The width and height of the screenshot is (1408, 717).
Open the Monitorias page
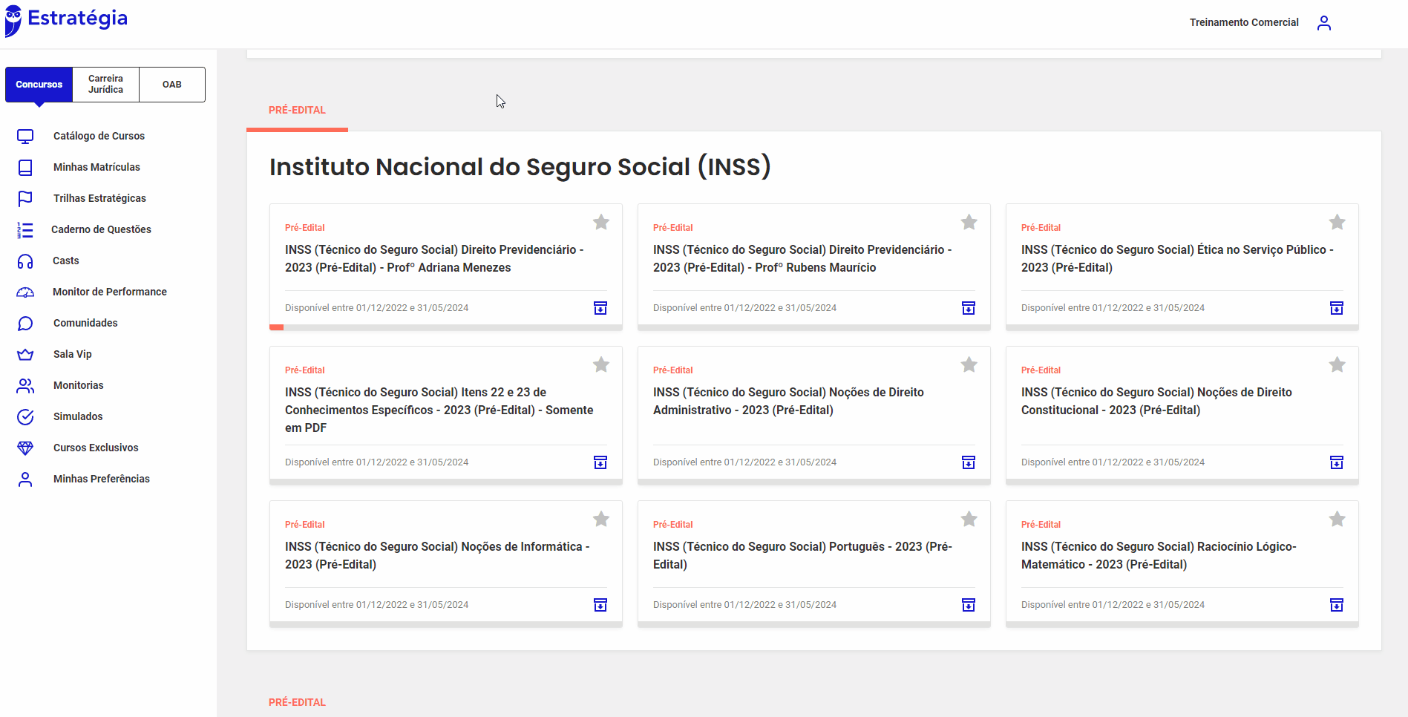click(x=79, y=385)
